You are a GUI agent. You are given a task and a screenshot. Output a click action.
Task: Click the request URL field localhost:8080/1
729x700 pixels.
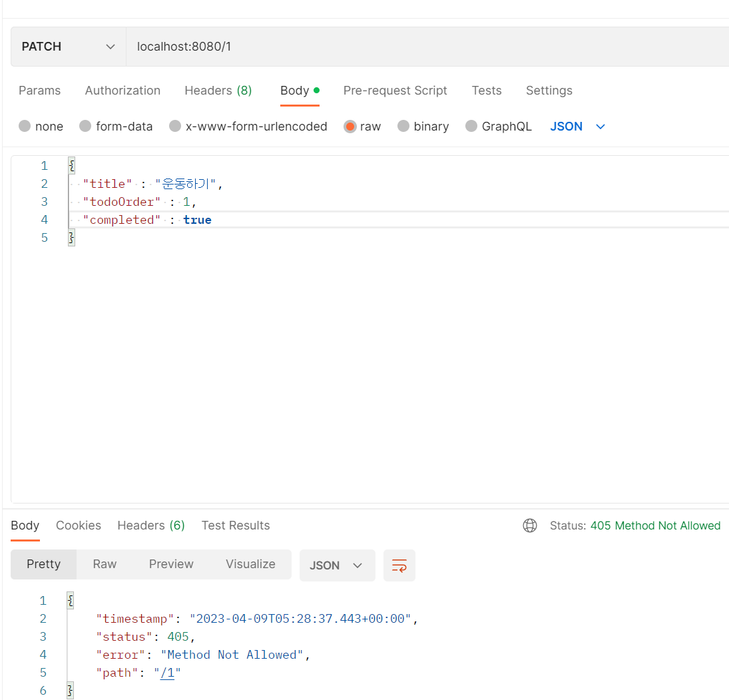coord(427,47)
